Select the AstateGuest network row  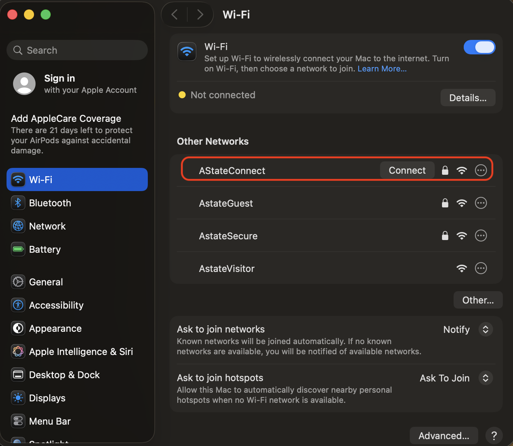coord(336,203)
